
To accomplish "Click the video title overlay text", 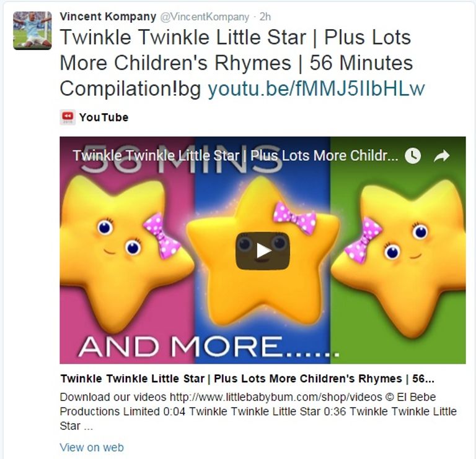I will pyautogui.click(x=236, y=156).
